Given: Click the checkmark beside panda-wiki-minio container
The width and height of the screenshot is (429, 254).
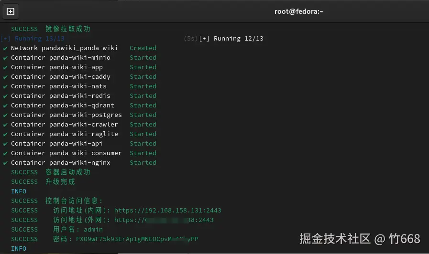Looking at the screenshot, I should click(5, 58).
